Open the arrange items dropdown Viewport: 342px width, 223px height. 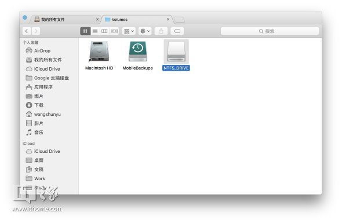(x=129, y=31)
